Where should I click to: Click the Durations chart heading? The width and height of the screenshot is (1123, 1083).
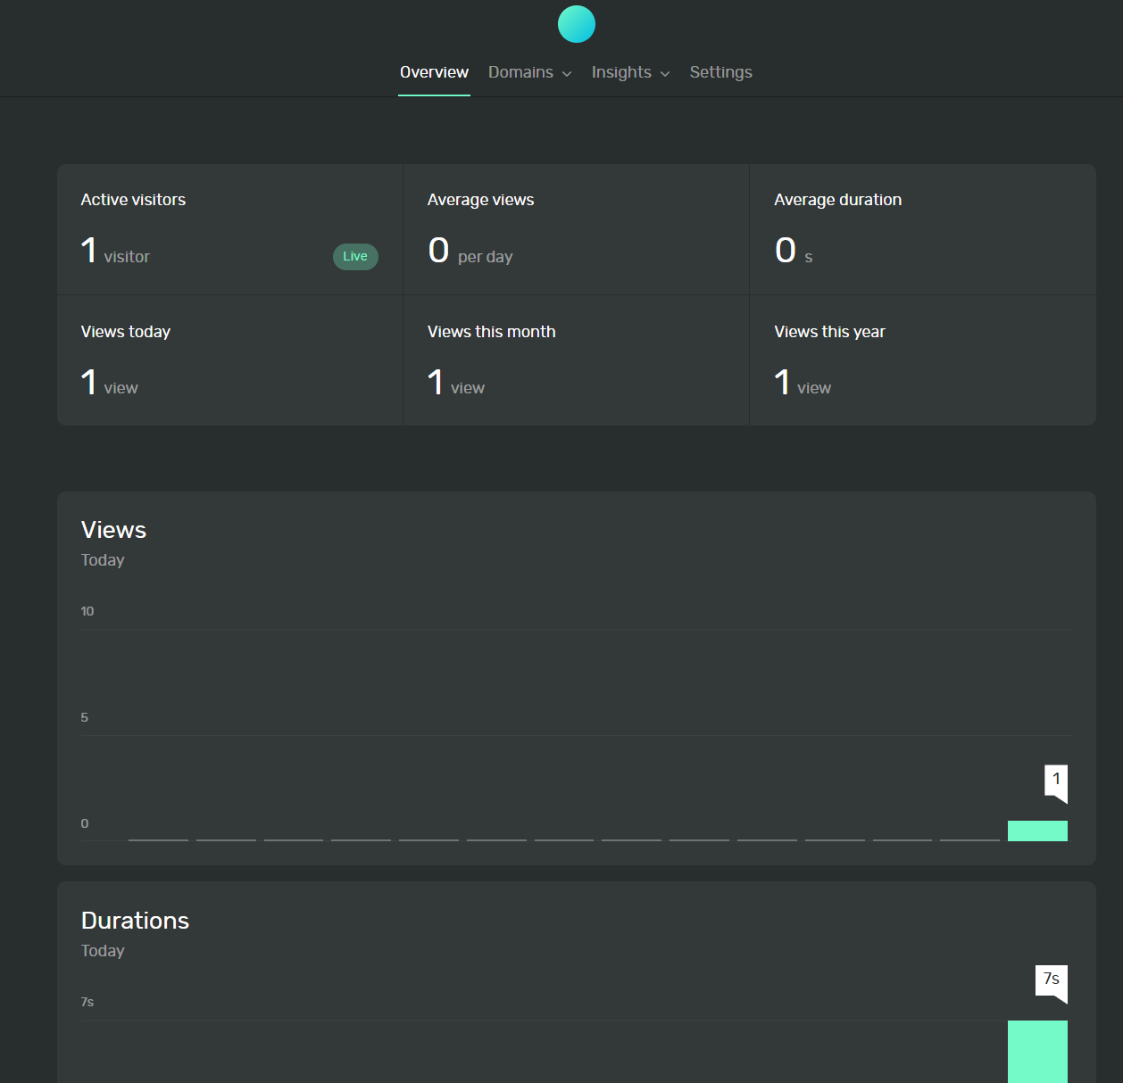(135, 921)
